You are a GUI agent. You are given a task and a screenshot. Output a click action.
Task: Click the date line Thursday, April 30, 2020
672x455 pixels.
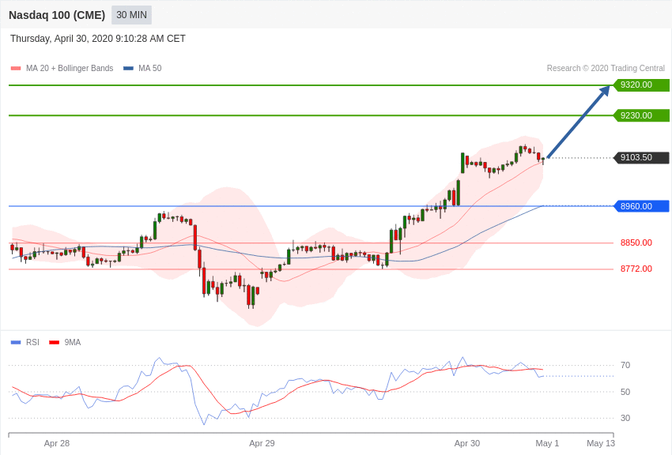[x=98, y=39]
